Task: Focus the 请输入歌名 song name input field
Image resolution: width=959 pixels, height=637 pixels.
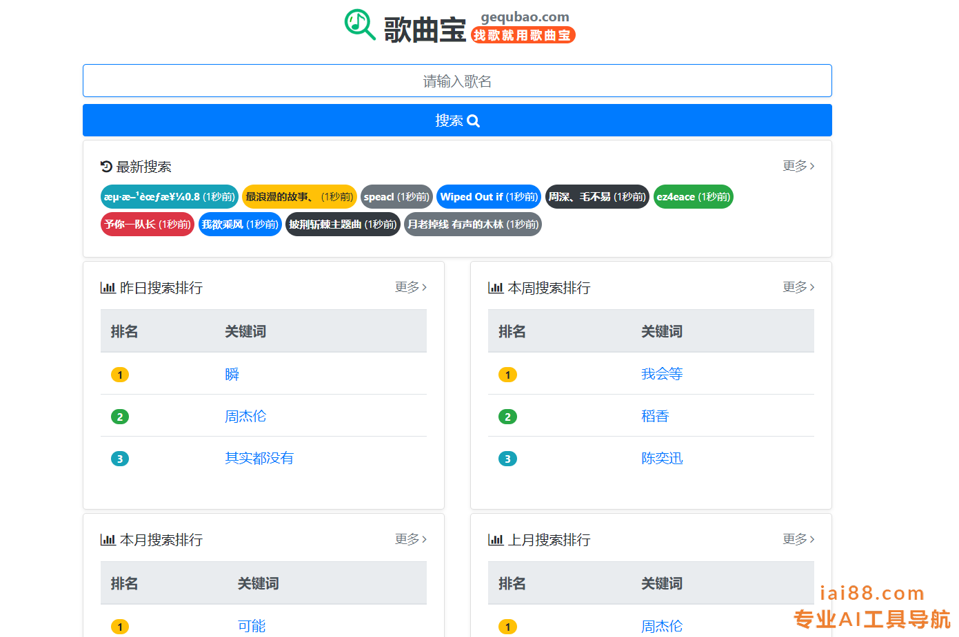Action: click(x=457, y=81)
